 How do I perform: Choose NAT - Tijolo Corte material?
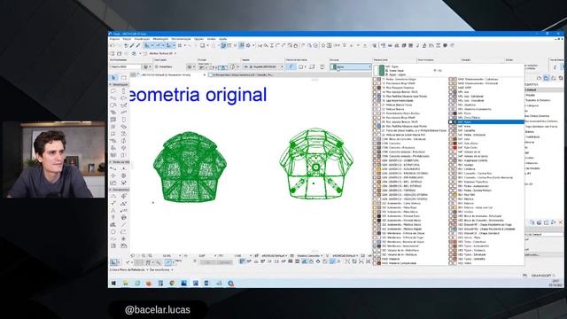coord(467,148)
